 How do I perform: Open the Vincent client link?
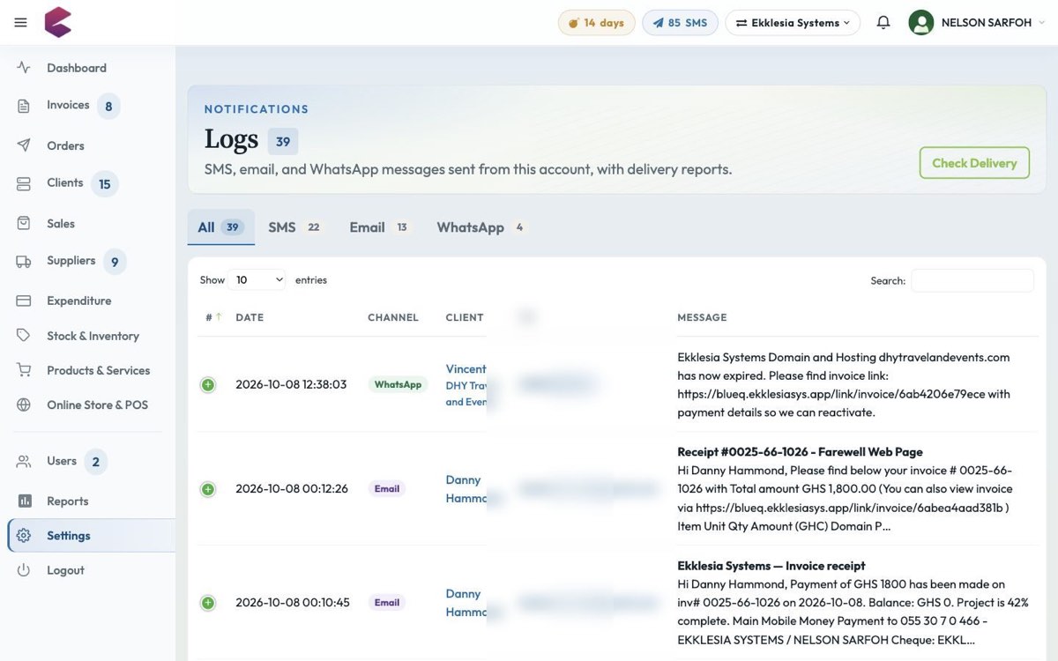click(x=466, y=368)
